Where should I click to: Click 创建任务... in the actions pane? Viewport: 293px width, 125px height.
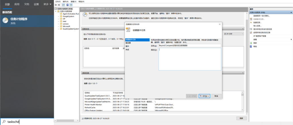coord(257,22)
